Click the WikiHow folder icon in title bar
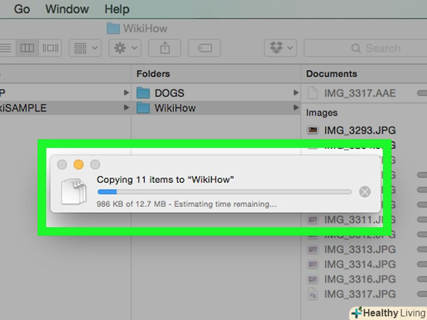Screen dimensions: 427x320 [113, 28]
